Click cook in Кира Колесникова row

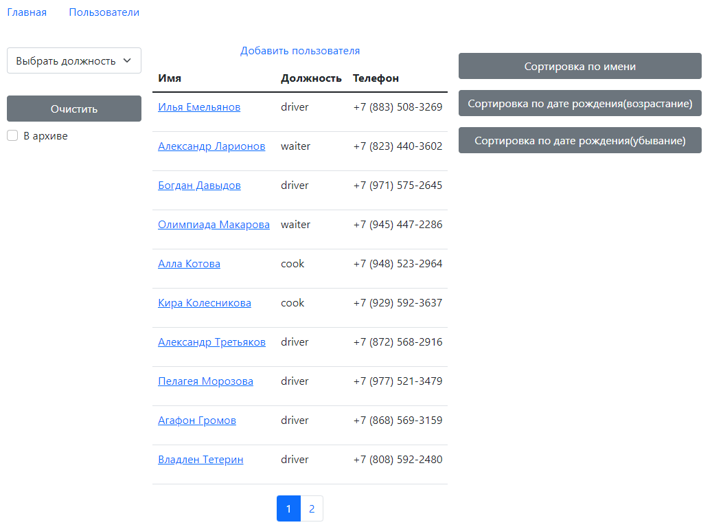coord(292,302)
